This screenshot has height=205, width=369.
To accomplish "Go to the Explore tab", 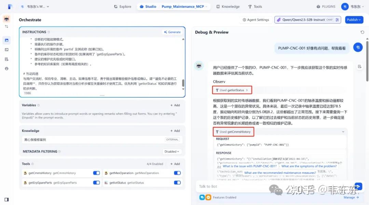I will (123, 6).
